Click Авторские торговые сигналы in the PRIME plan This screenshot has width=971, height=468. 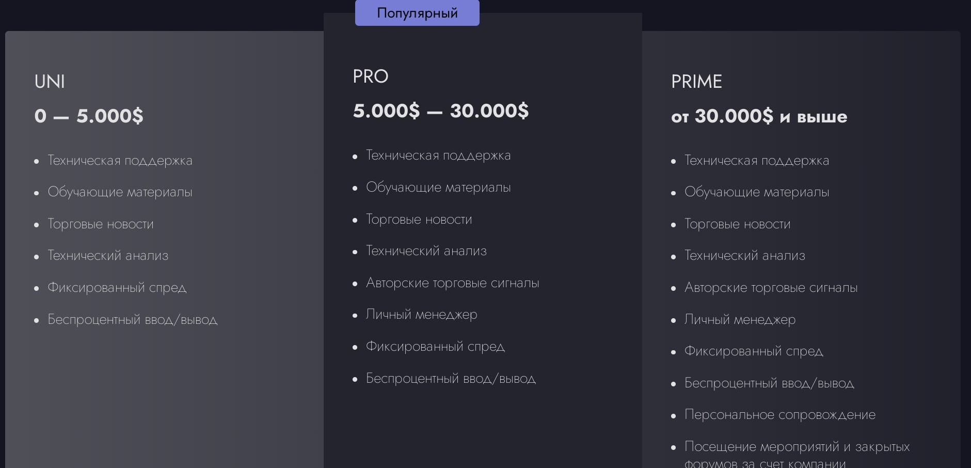point(771,288)
